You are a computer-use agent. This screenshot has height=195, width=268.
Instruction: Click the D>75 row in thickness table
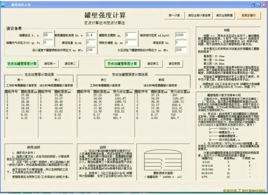point(226,177)
